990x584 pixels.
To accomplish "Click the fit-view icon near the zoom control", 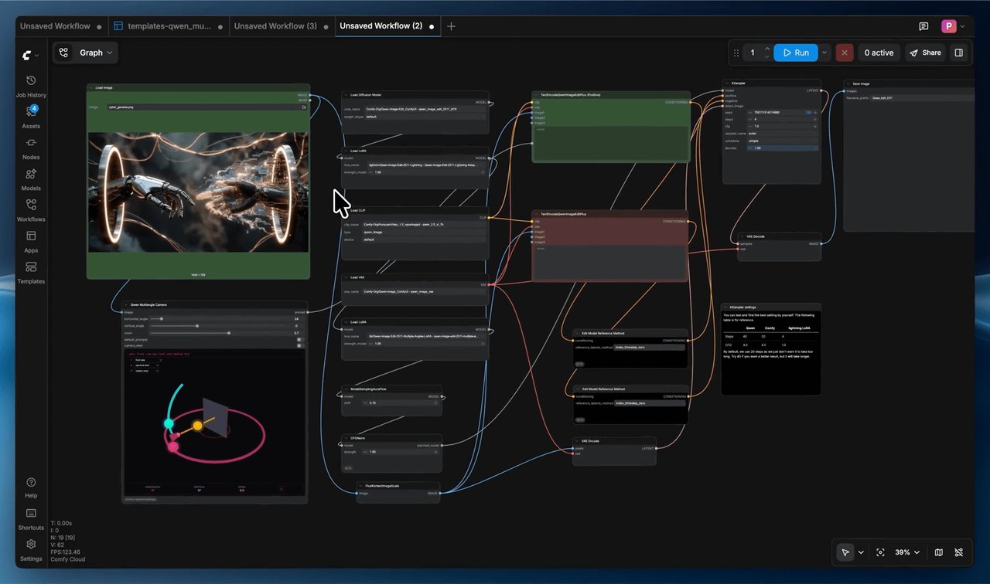I will click(881, 552).
